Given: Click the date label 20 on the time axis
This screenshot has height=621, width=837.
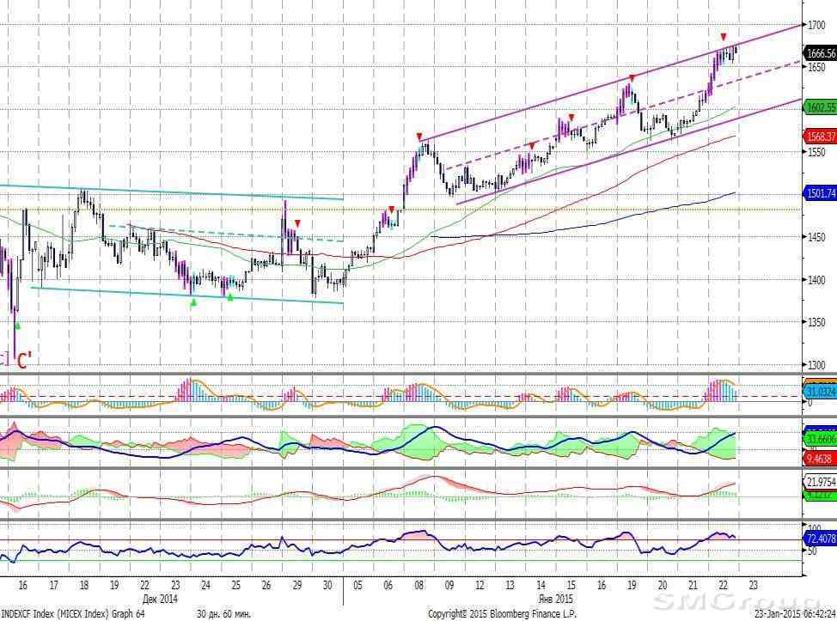Looking at the screenshot, I should (x=663, y=585).
